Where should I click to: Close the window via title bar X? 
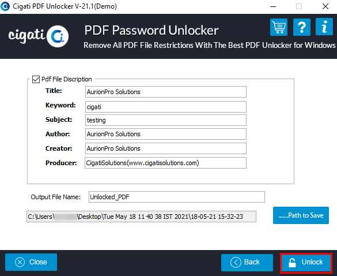[x=325, y=6]
